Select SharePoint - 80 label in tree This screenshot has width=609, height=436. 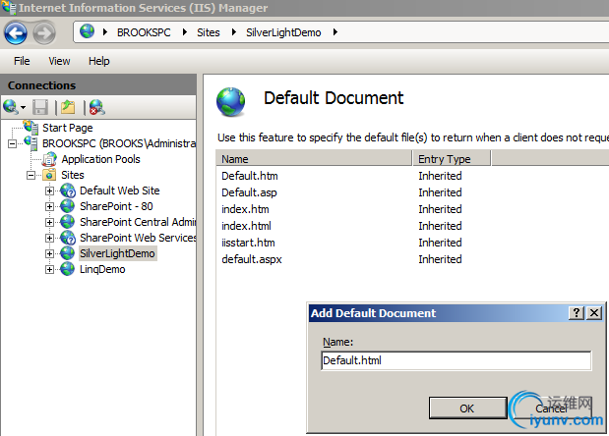click(116, 206)
